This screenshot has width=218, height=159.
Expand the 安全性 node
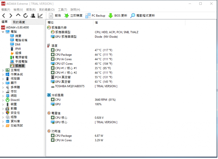(3, 113)
